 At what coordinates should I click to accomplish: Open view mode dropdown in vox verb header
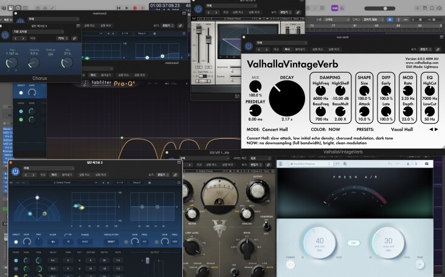tap(424, 49)
